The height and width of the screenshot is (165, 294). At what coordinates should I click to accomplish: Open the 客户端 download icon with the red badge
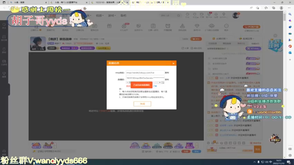point(209,15)
